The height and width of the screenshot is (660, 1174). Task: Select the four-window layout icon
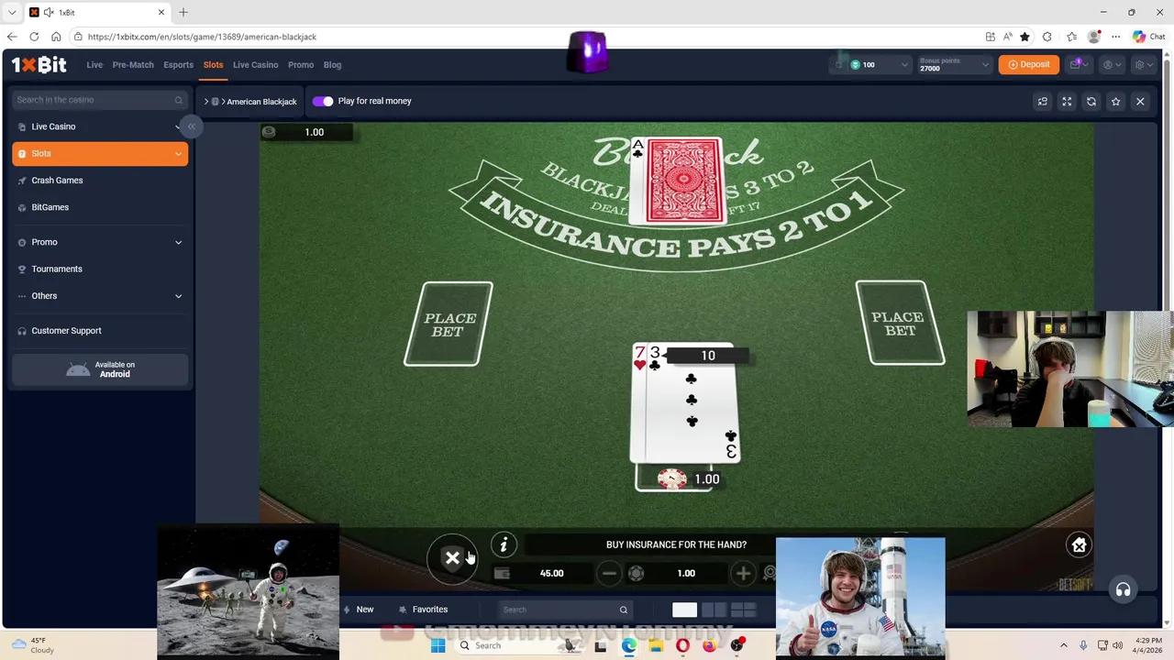(x=743, y=610)
